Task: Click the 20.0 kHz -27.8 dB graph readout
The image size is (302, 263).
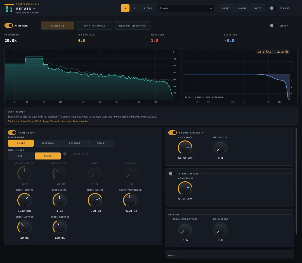Action: coord(273,52)
